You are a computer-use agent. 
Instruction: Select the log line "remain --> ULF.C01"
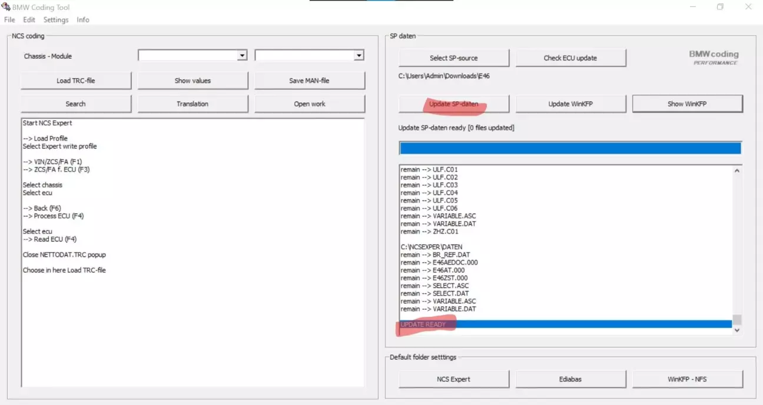(x=429, y=170)
